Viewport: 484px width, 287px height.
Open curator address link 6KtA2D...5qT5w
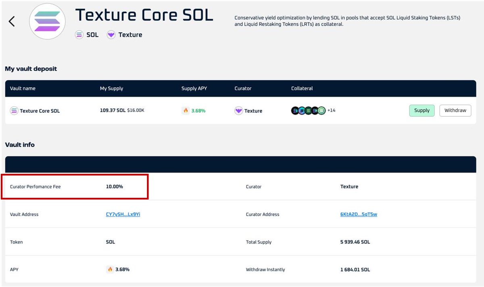point(359,215)
